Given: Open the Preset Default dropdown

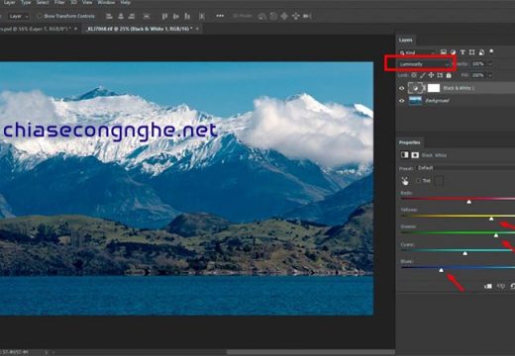Looking at the screenshot, I should click(x=465, y=168).
